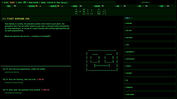Expand the University menu section
The height and width of the screenshot is (99, 177).
[150, 52]
